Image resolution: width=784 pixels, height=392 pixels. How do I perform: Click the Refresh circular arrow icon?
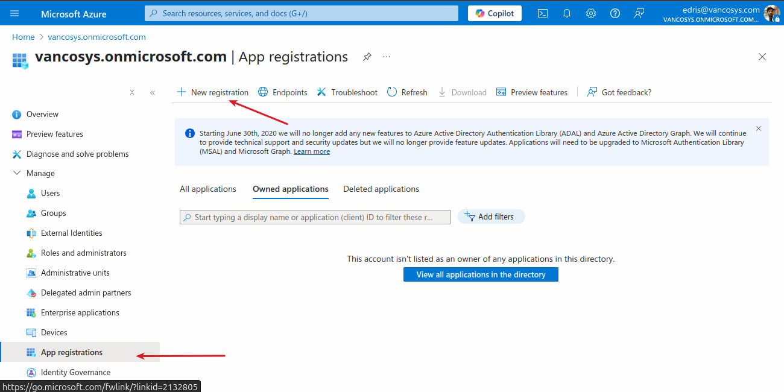[392, 92]
